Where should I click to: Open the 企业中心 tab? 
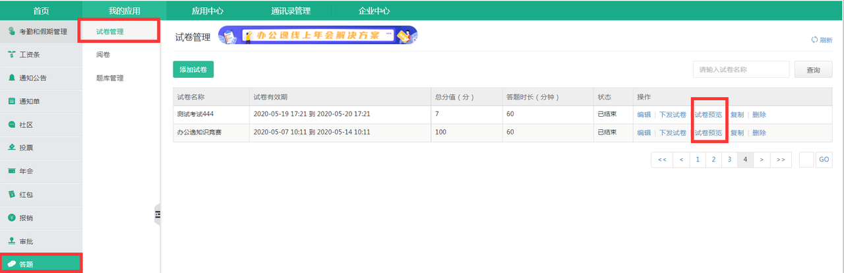374,11
